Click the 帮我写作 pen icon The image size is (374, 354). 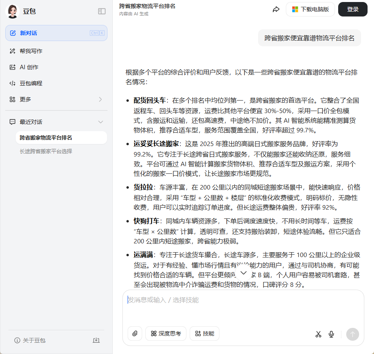point(12,51)
